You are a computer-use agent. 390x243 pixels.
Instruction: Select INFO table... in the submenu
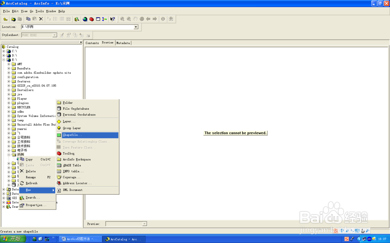point(87,171)
